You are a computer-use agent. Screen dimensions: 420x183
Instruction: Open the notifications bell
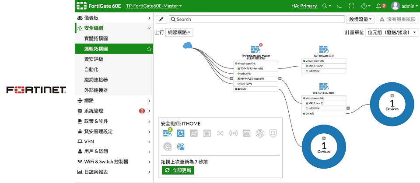(x=379, y=6)
